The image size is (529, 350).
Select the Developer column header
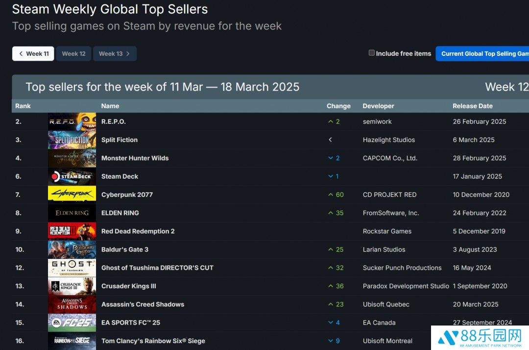coord(378,106)
